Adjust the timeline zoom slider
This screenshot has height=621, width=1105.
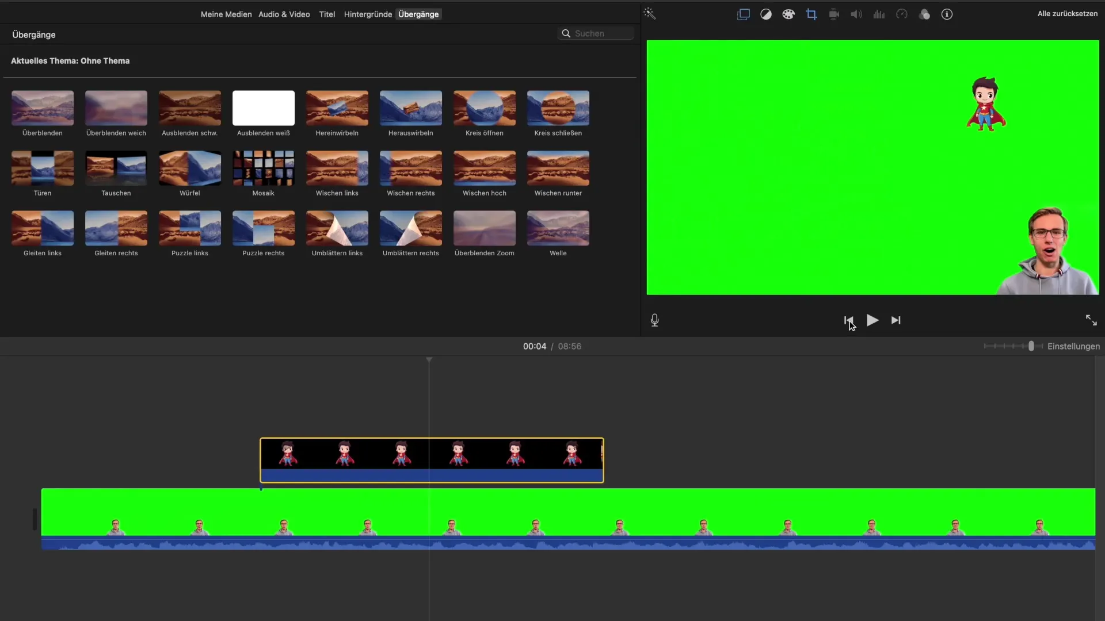point(1031,346)
